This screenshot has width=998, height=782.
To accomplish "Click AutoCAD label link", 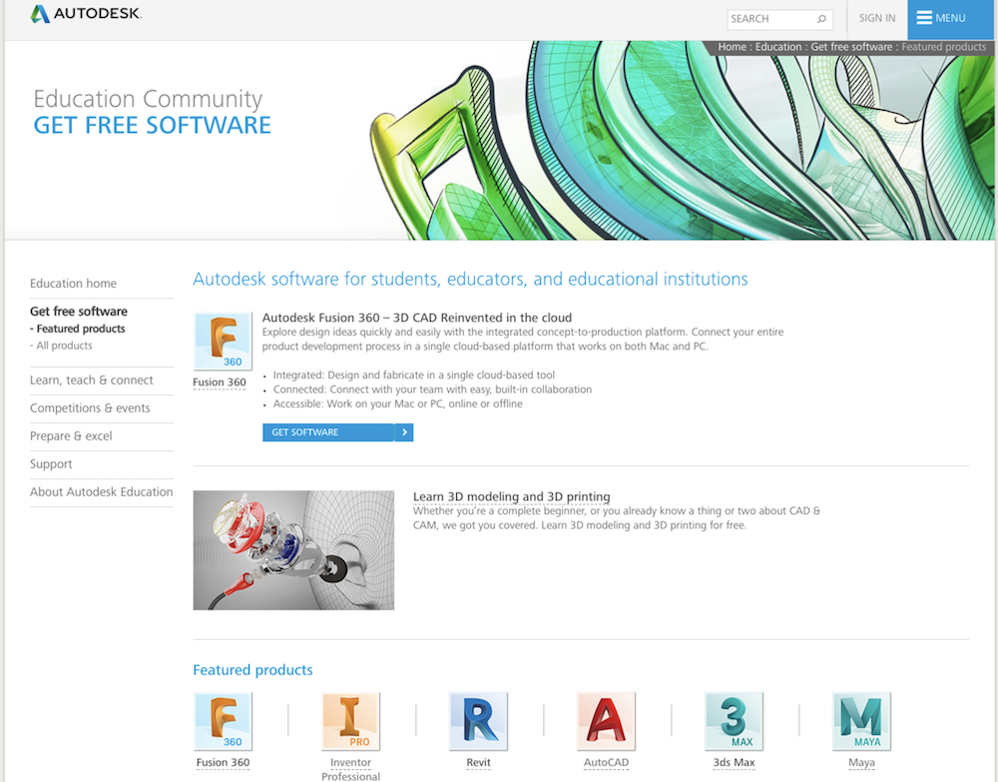I will (606, 762).
